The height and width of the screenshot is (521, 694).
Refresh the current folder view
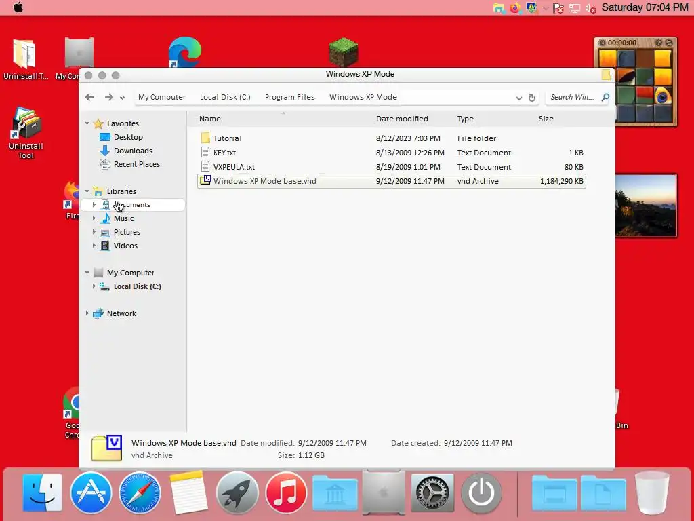click(532, 98)
